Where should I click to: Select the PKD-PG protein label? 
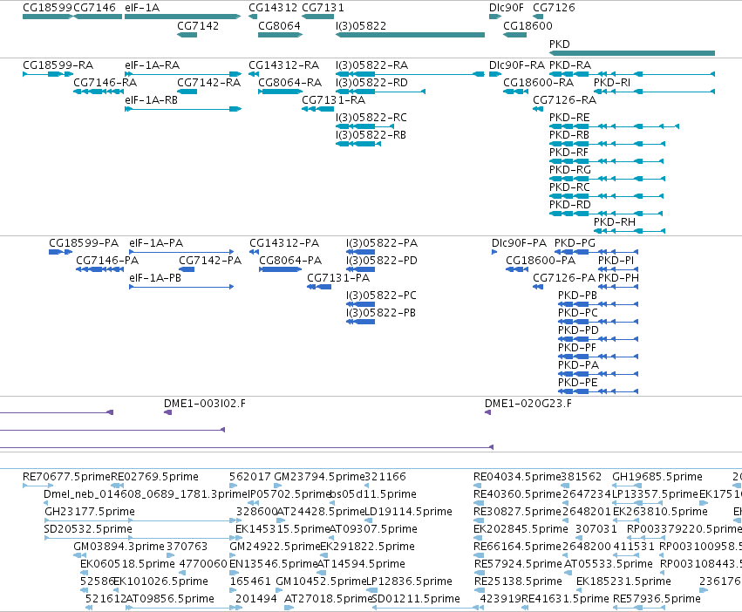pos(575,243)
